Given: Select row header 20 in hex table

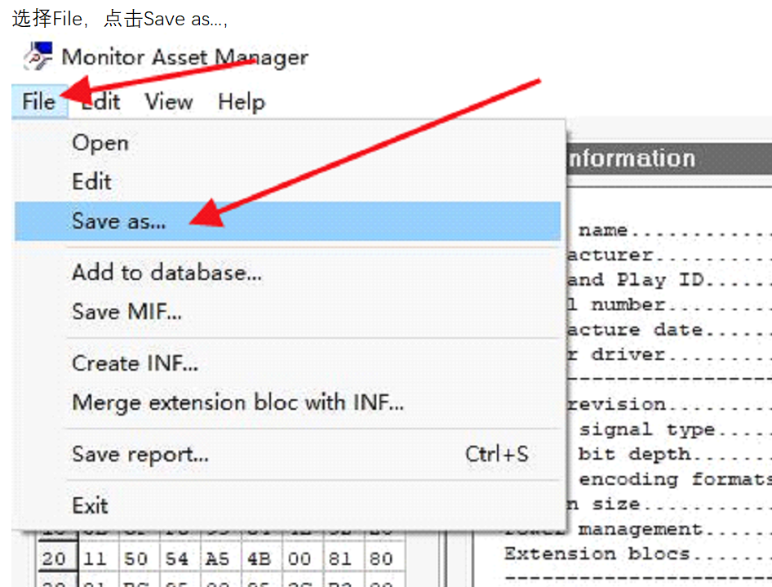Looking at the screenshot, I should tap(54, 559).
